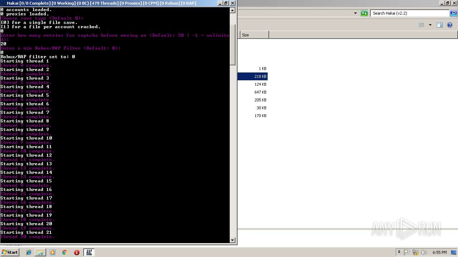
Task: Select the 1 KB file row
Action: pyautogui.click(x=253, y=69)
